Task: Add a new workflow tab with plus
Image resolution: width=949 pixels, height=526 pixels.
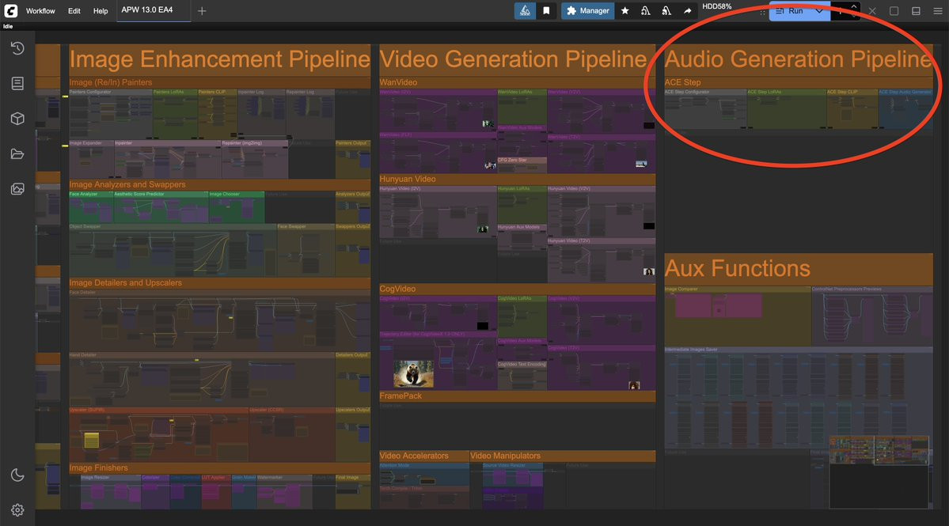Action: tap(202, 11)
